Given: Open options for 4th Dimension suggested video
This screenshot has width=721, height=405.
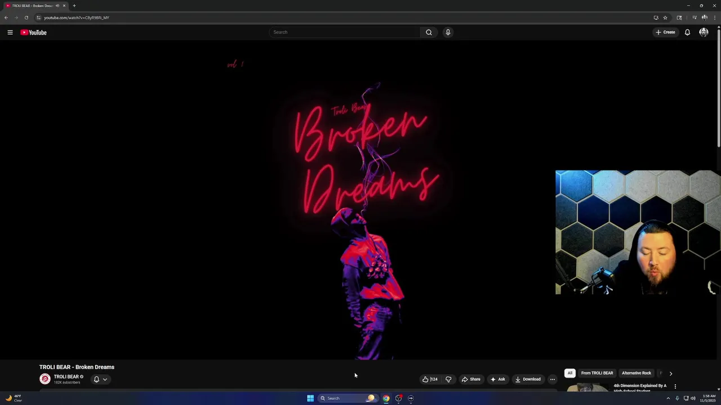Looking at the screenshot, I should 675,386.
